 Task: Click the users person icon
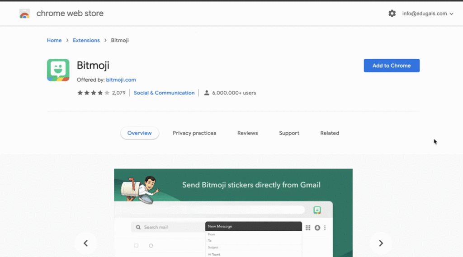pos(207,93)
